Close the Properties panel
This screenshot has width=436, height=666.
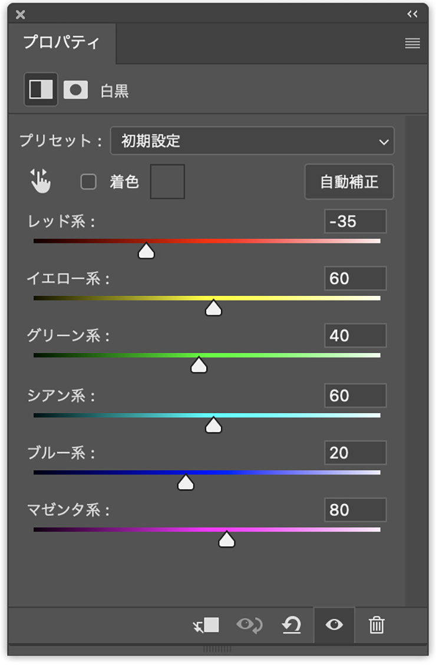[21, 14]
